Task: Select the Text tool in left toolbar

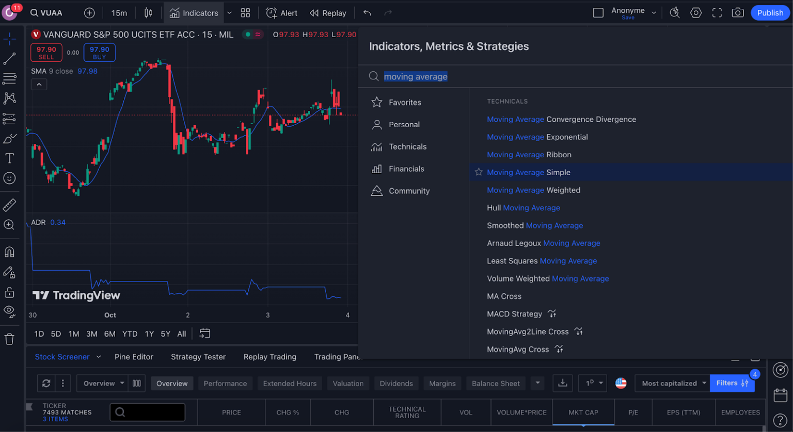Action: (x=9, y=158)
